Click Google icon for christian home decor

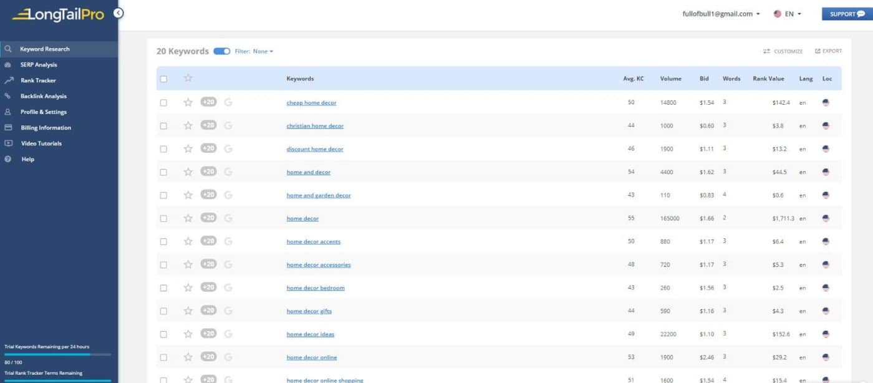pos(228,125)
